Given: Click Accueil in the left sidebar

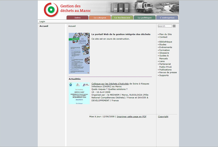Looking at the screenshot, I should [x=44, y=26].
